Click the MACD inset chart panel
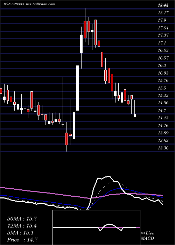 pos(96,227)
